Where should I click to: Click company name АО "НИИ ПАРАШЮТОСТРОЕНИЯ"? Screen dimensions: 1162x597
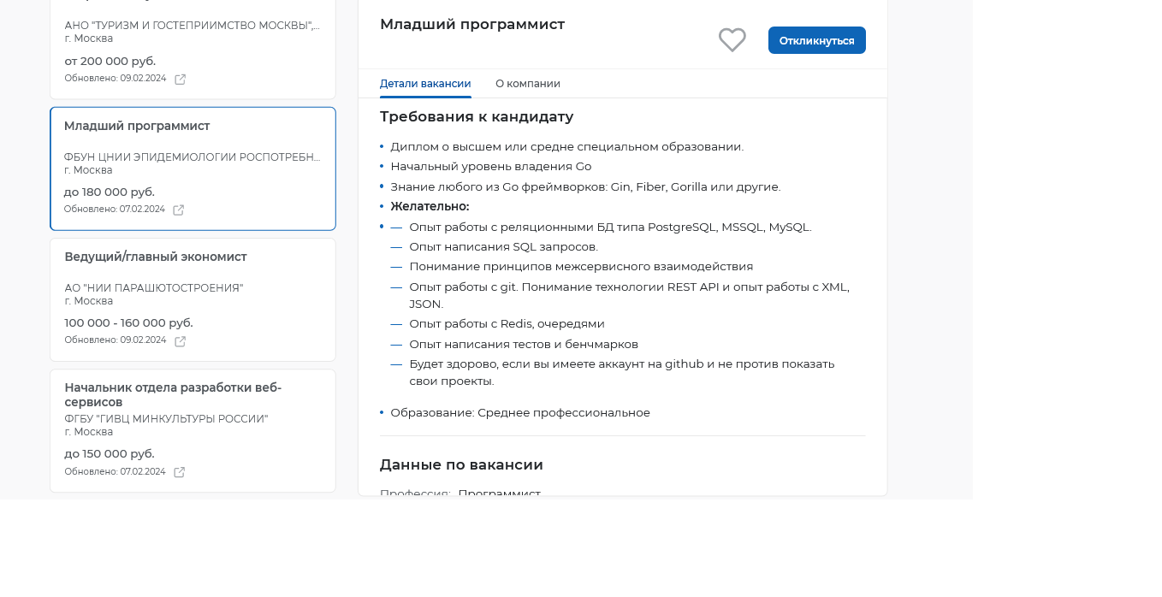click(154, 288)
